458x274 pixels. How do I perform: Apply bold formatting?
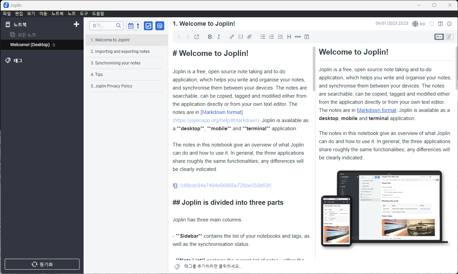[210, 37]
